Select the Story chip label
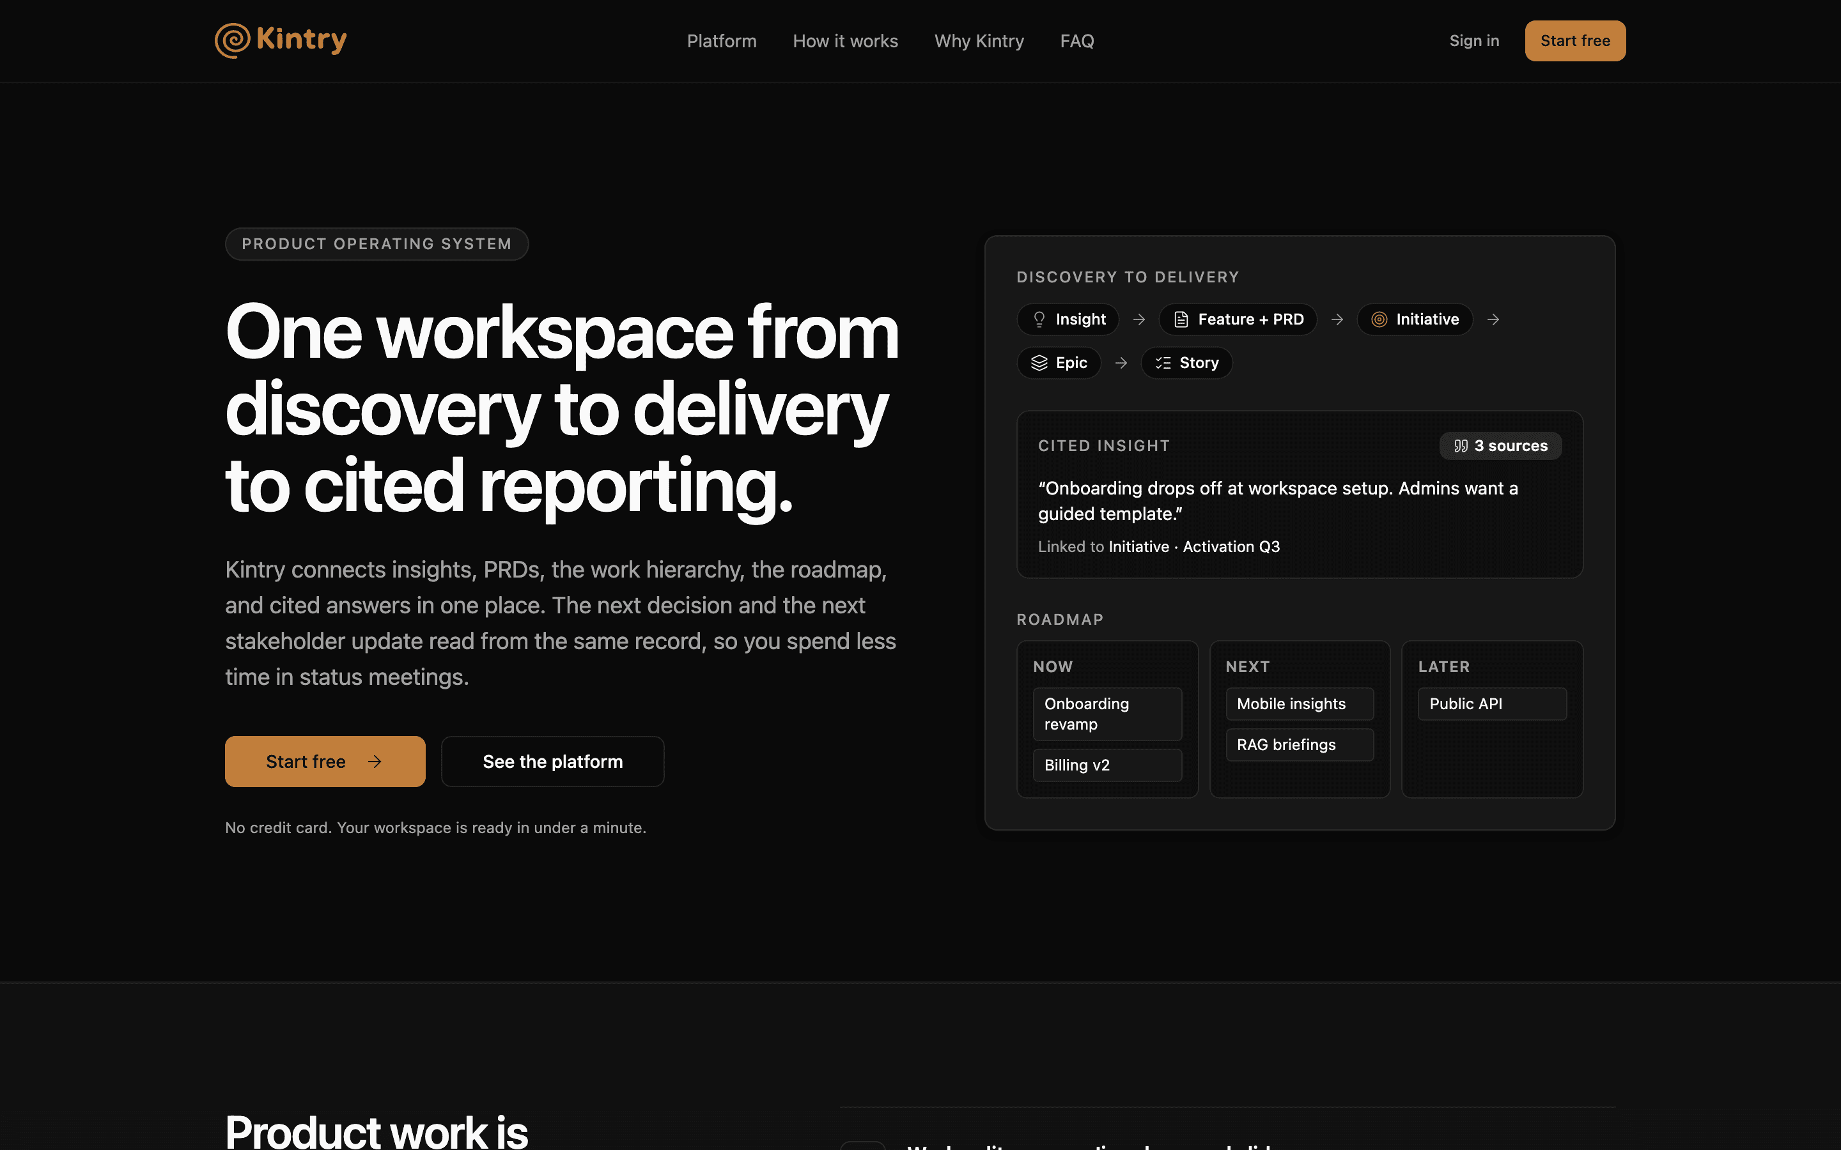Viewport: 1841px width, 1150px height. click(x=1199, y=363)
